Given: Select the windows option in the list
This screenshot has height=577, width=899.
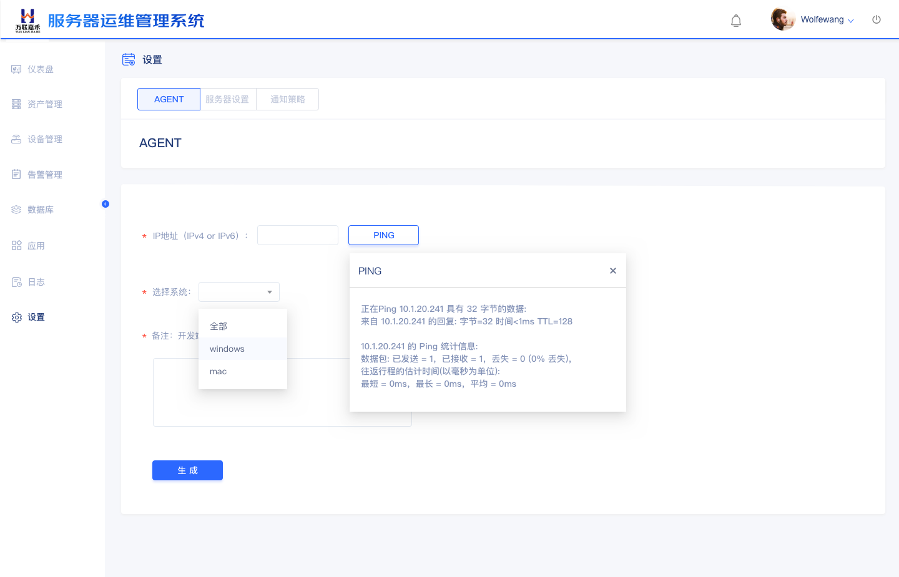Looking at the screenshot, I should (227, 349).
